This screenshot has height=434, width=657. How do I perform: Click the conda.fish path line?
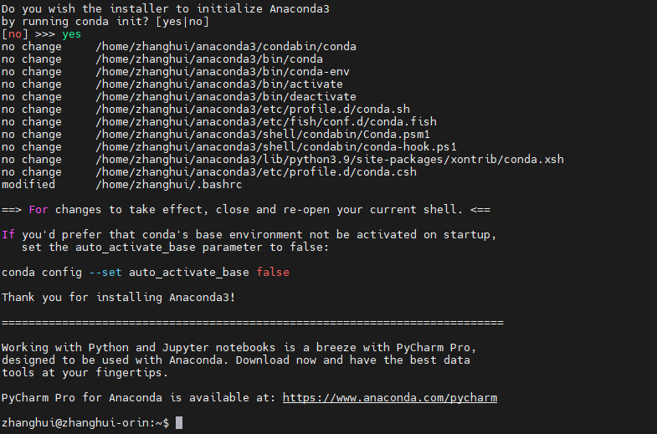(x=266, y=122)
